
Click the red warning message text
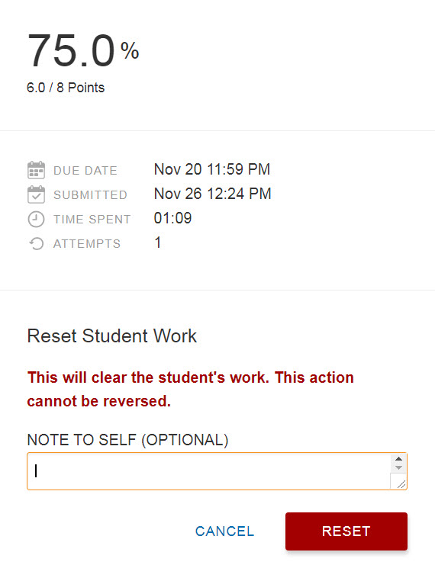tap(191, 389)
